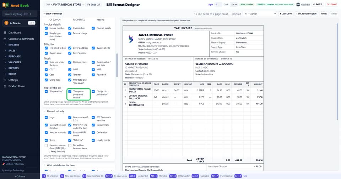
Task: Click the Alt+P Purchase List badge
Action: [215, 176]
